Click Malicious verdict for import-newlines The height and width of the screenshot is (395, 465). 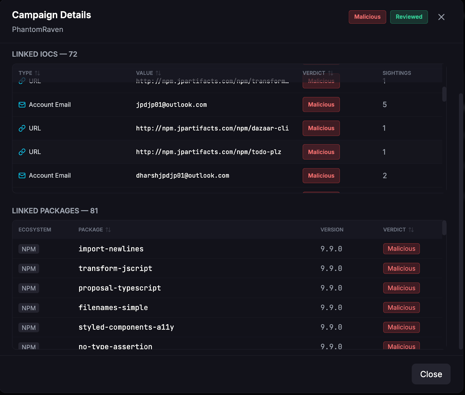[401, 249]
